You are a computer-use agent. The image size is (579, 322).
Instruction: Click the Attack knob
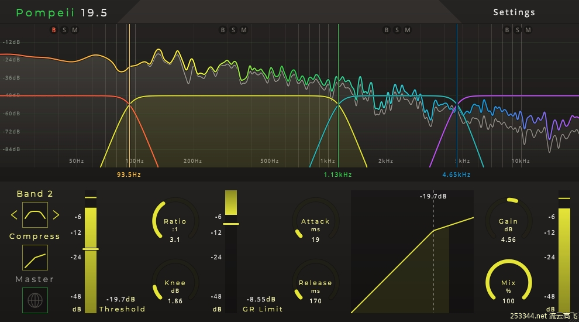316,221
